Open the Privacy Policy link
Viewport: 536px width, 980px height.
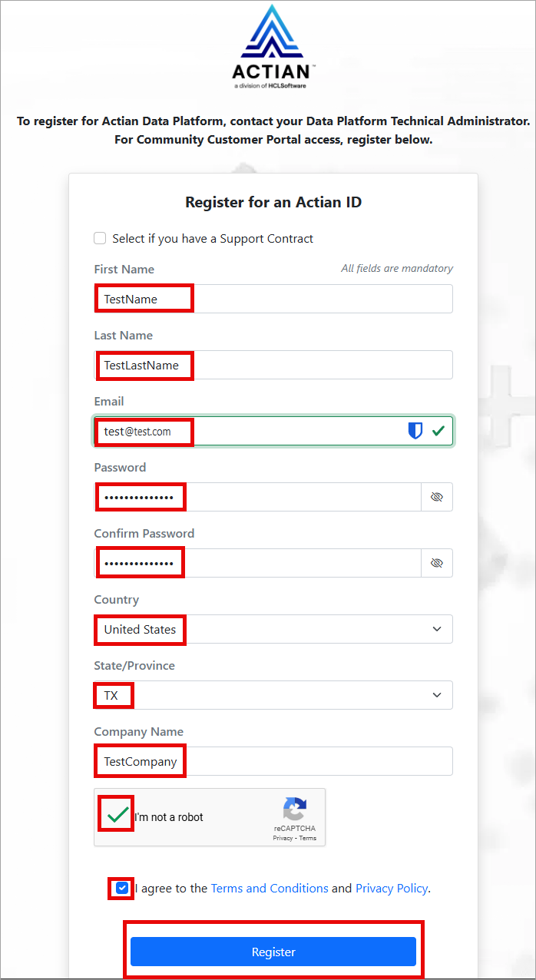[x=392, y=888]
